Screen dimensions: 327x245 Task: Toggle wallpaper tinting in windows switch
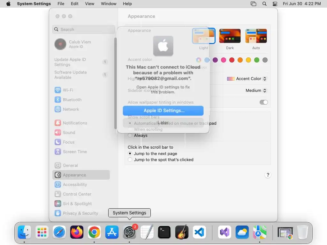pos(263,102)
